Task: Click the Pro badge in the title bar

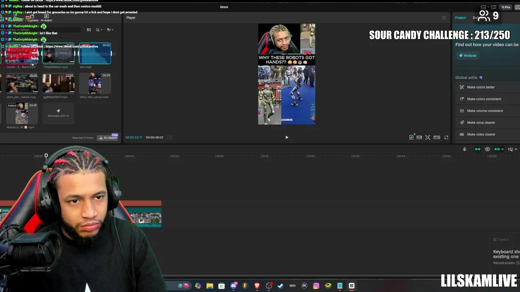Action: (506, 7)
